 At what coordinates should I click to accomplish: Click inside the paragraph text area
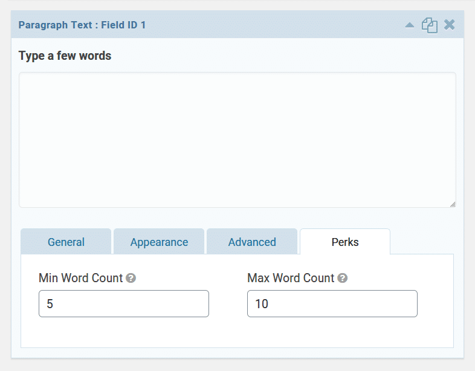237,140
